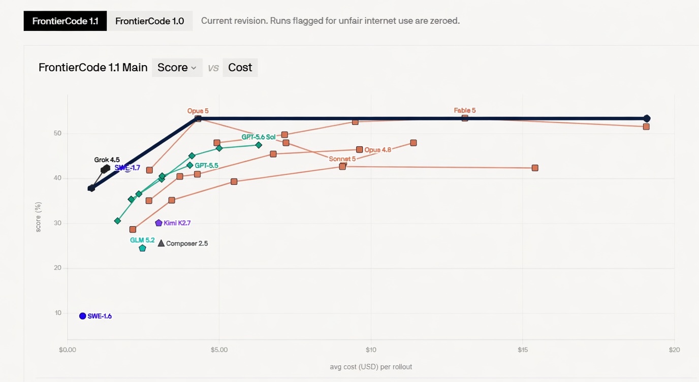
Task: Switch to the FrontierCode 1.0 tab
Action: (x=149, y=21)
